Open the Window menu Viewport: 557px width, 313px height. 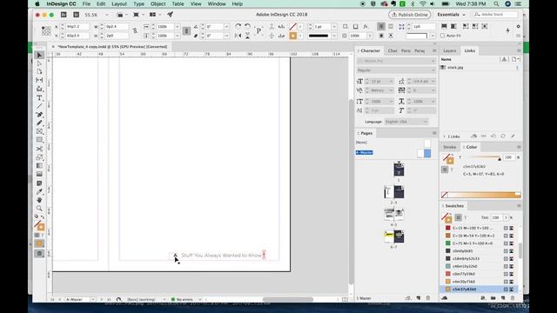[217, 3]
